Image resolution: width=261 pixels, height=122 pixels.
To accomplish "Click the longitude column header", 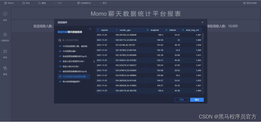I will [155, 30].
